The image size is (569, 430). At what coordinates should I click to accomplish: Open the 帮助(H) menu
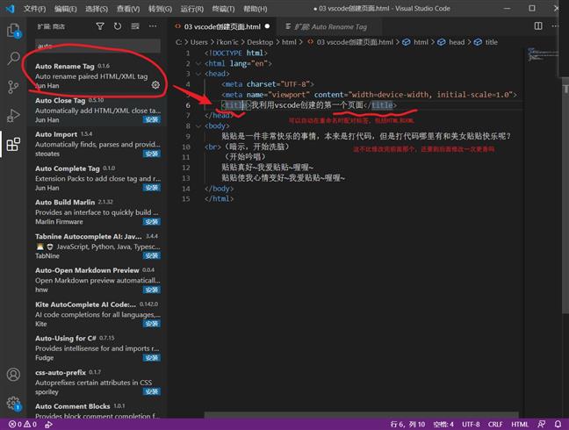click(256, 9)
